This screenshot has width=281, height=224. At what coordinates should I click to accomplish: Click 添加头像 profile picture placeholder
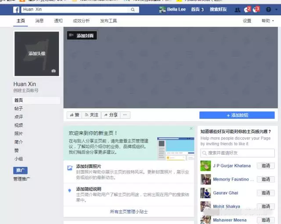[36, 53]
